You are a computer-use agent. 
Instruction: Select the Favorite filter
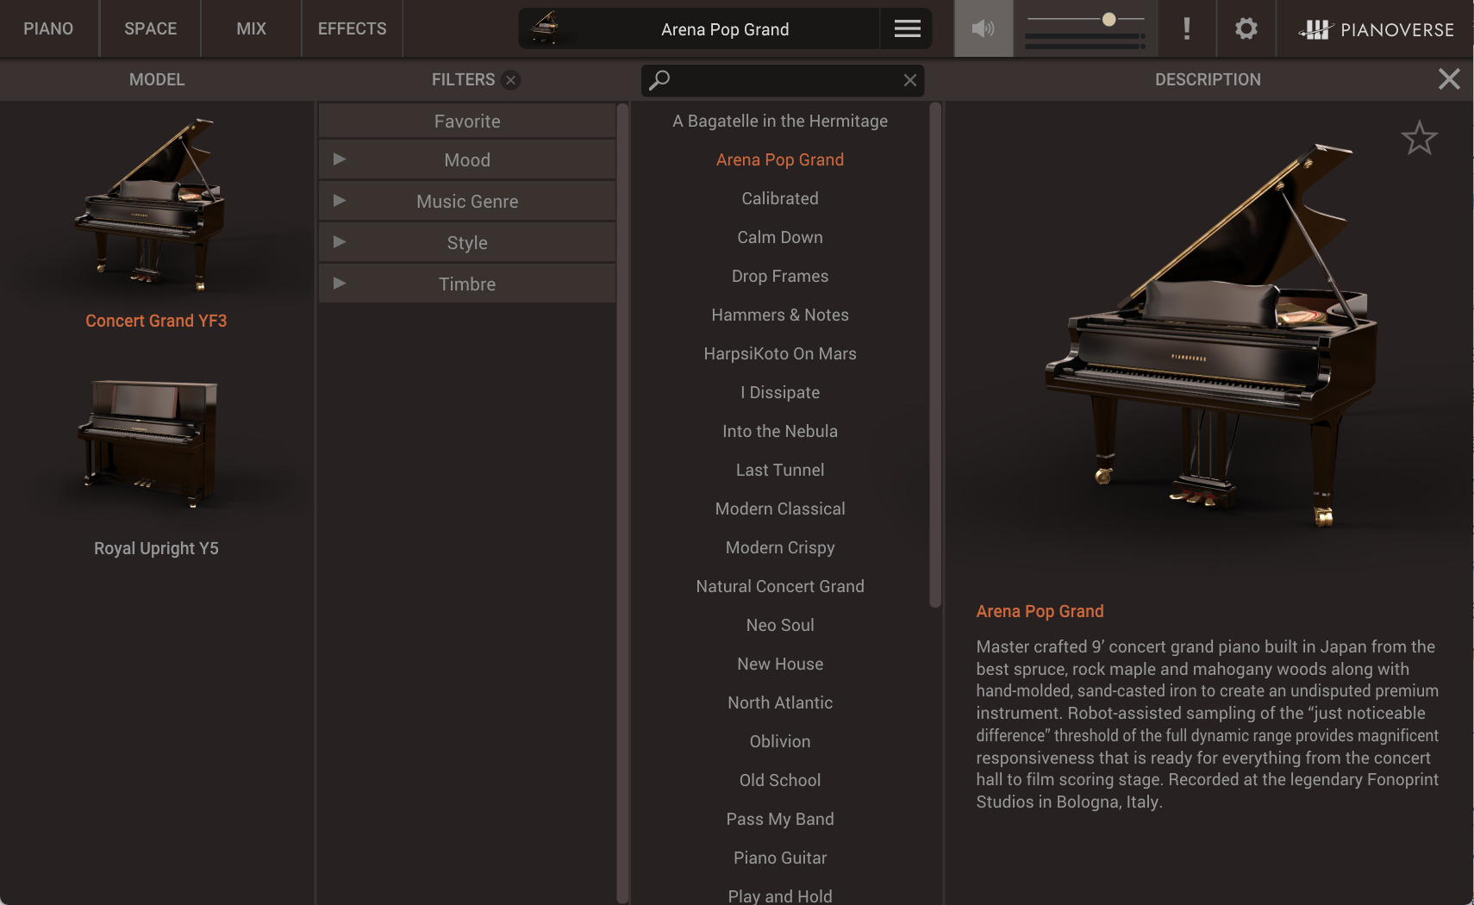[x=467, y=122]
